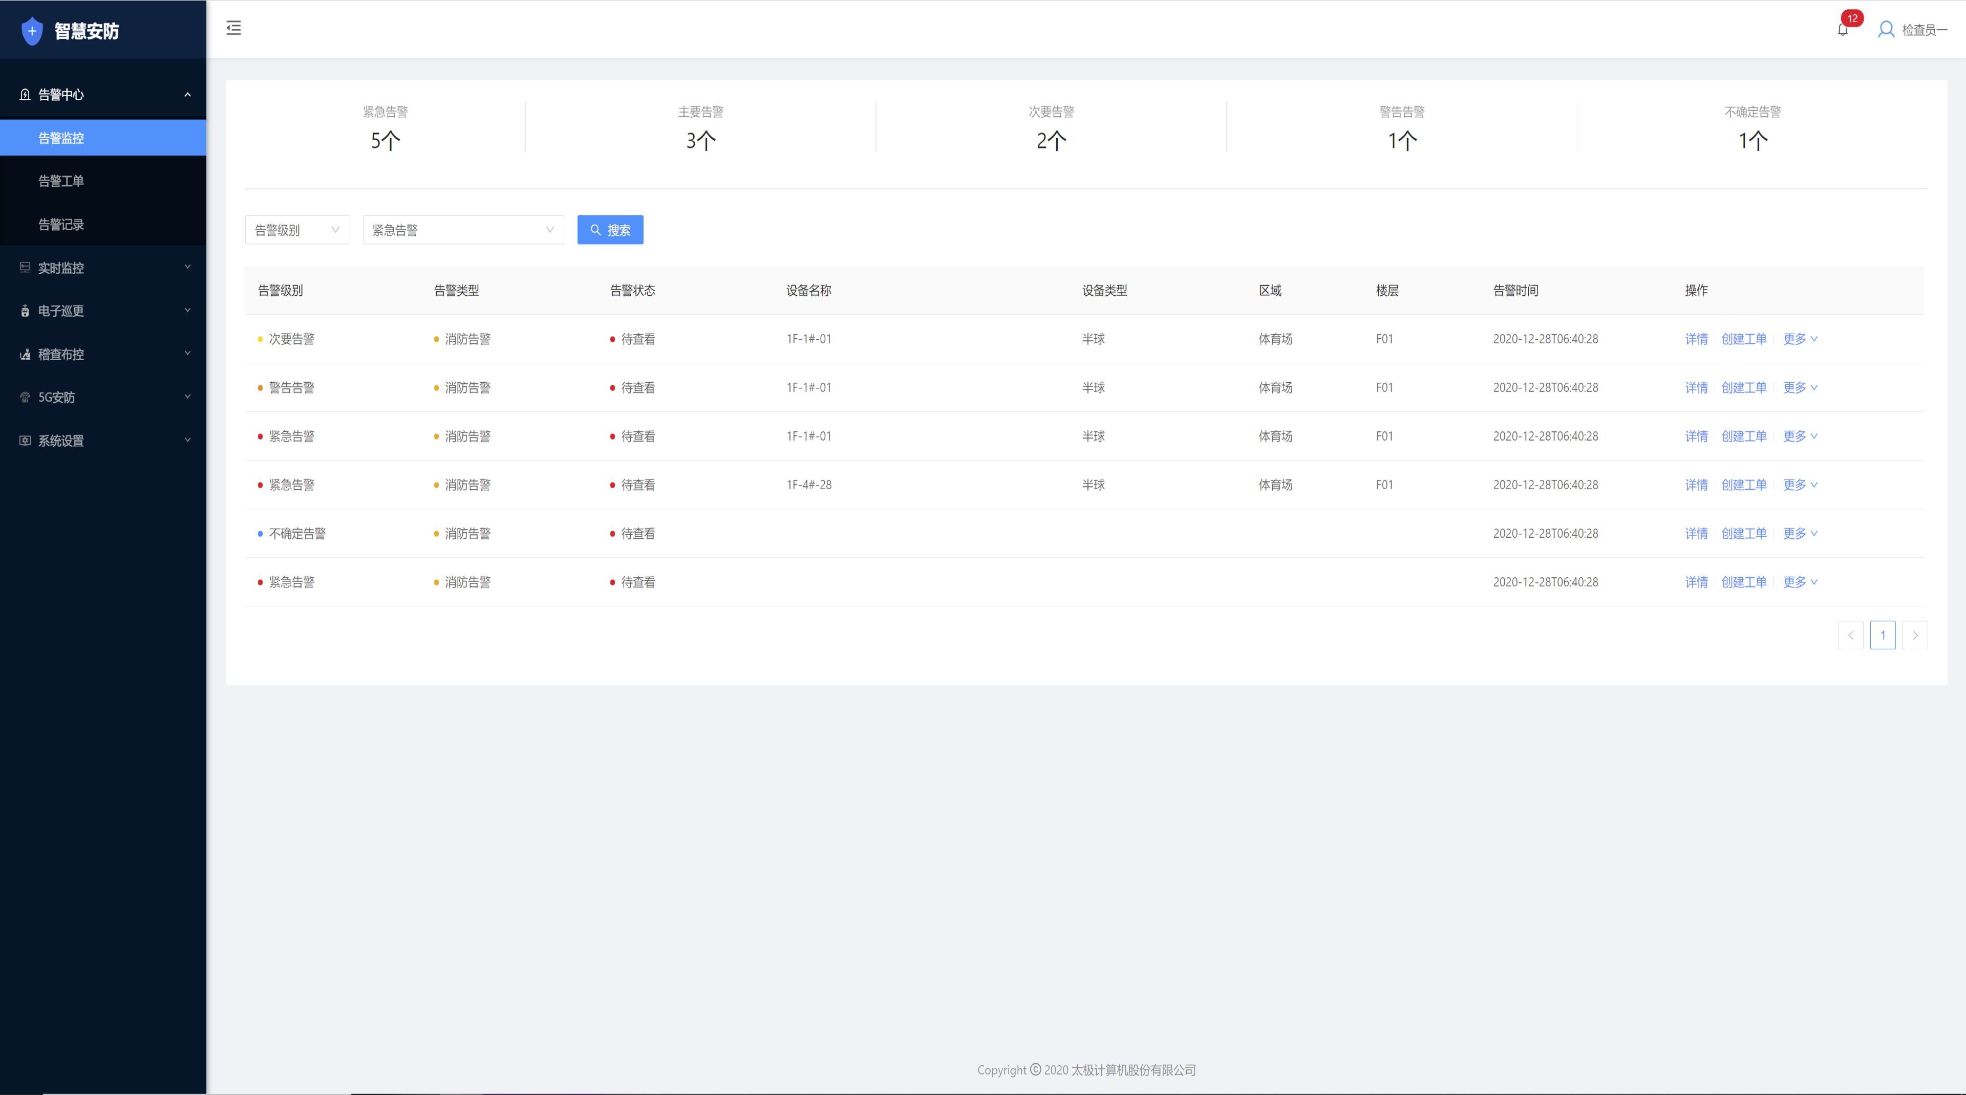The image size is (1966, 1095).
Task: Click the 警告告警 1个 summary card
Action: click(x=1402, y=127)
